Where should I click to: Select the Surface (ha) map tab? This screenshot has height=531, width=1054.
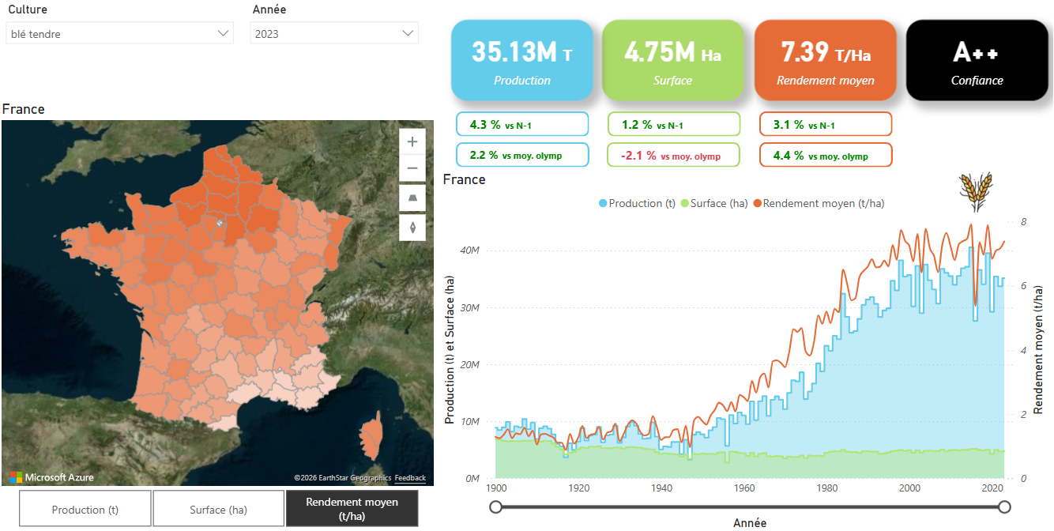(218, 510)
